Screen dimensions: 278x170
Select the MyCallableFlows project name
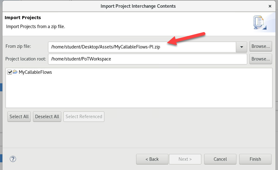click(35, 72)
